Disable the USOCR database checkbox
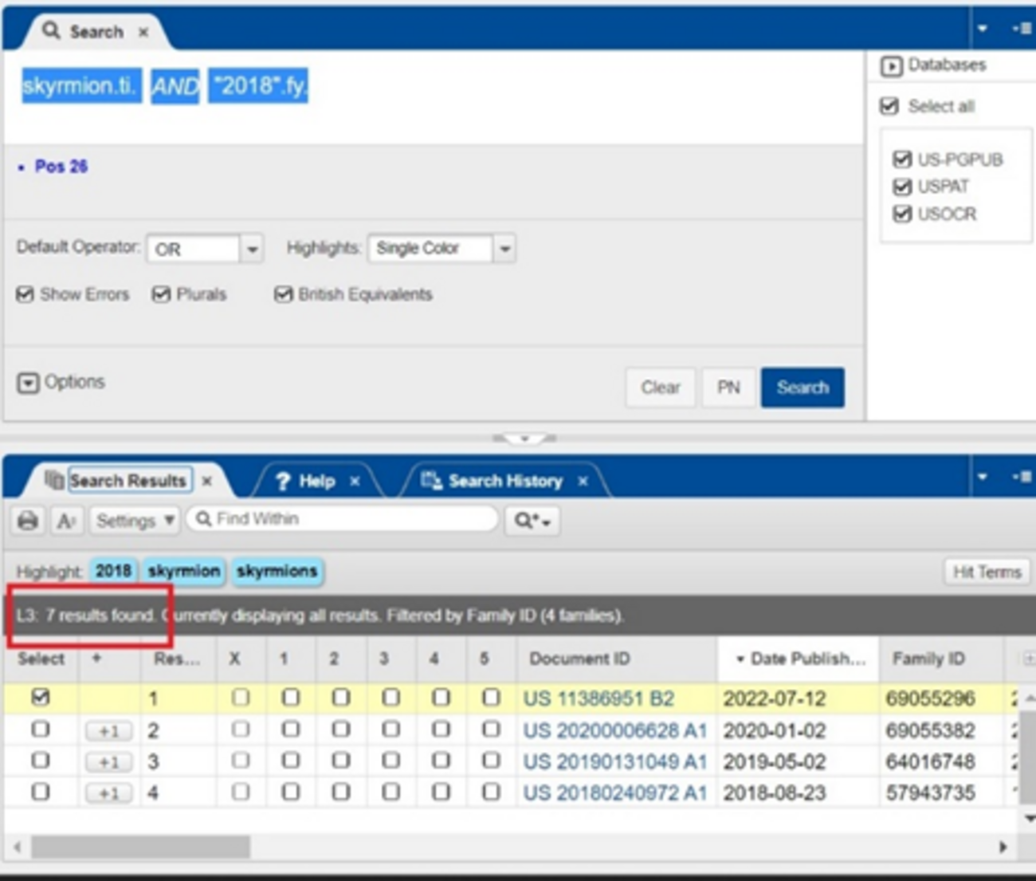1036x881 pixels. pos(902,214)
